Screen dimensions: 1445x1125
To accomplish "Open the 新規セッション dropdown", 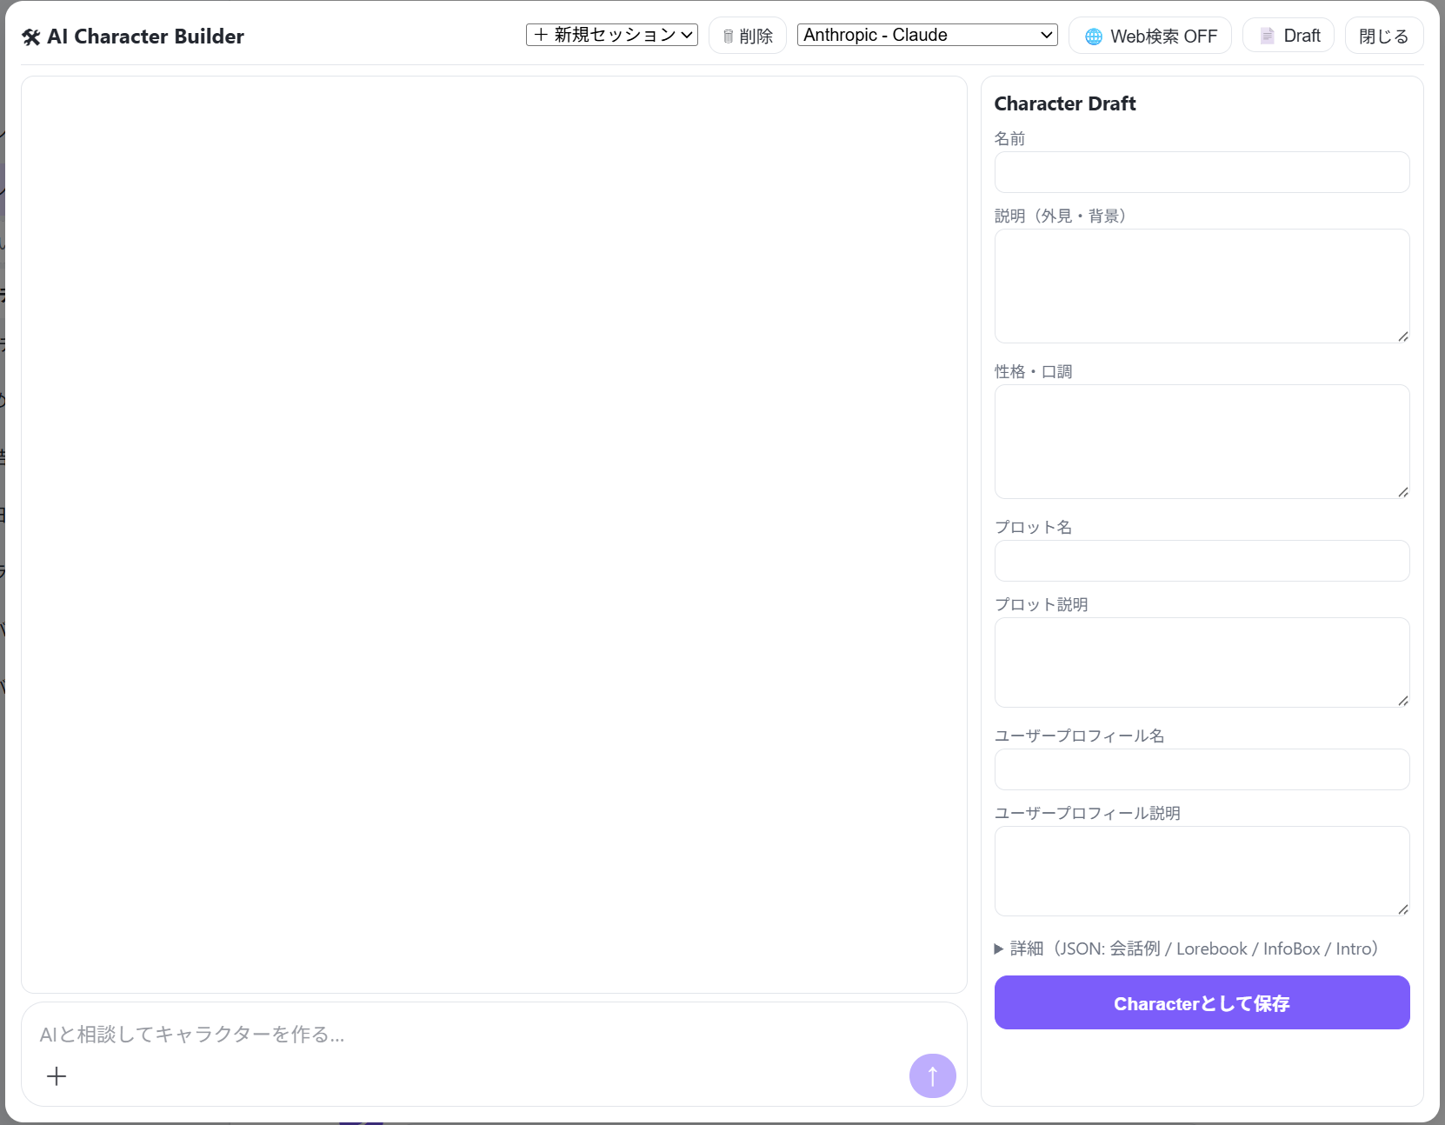I will (x=612, y=35).
